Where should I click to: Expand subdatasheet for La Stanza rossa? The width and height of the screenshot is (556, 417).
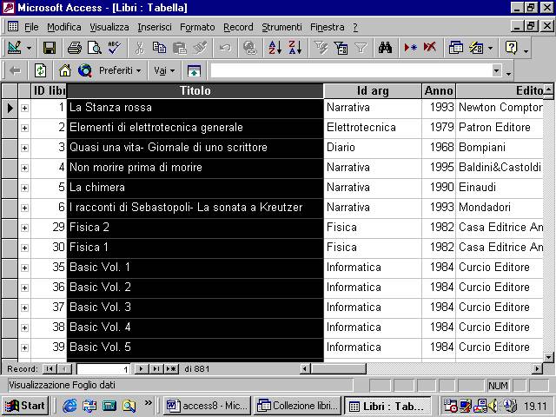click(24, 108)
